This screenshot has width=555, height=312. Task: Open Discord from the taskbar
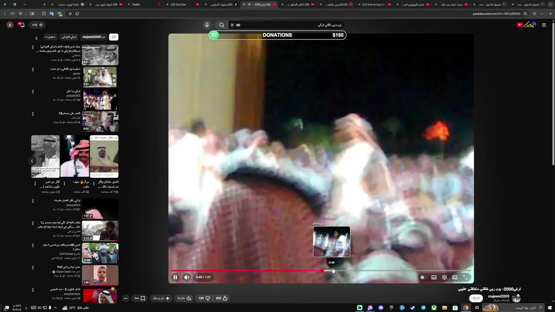tap(381, 308)
